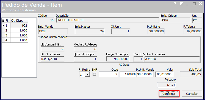The height and width of the screenshot is (100, 205).
Task: Click the % Desc field showing 1,000000
Action: (x=128, y=74)
